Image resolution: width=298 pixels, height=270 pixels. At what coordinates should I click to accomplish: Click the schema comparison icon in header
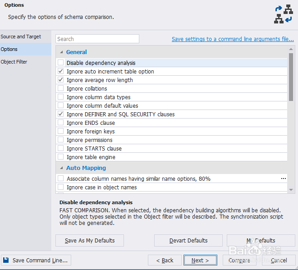tap(283, 14)
